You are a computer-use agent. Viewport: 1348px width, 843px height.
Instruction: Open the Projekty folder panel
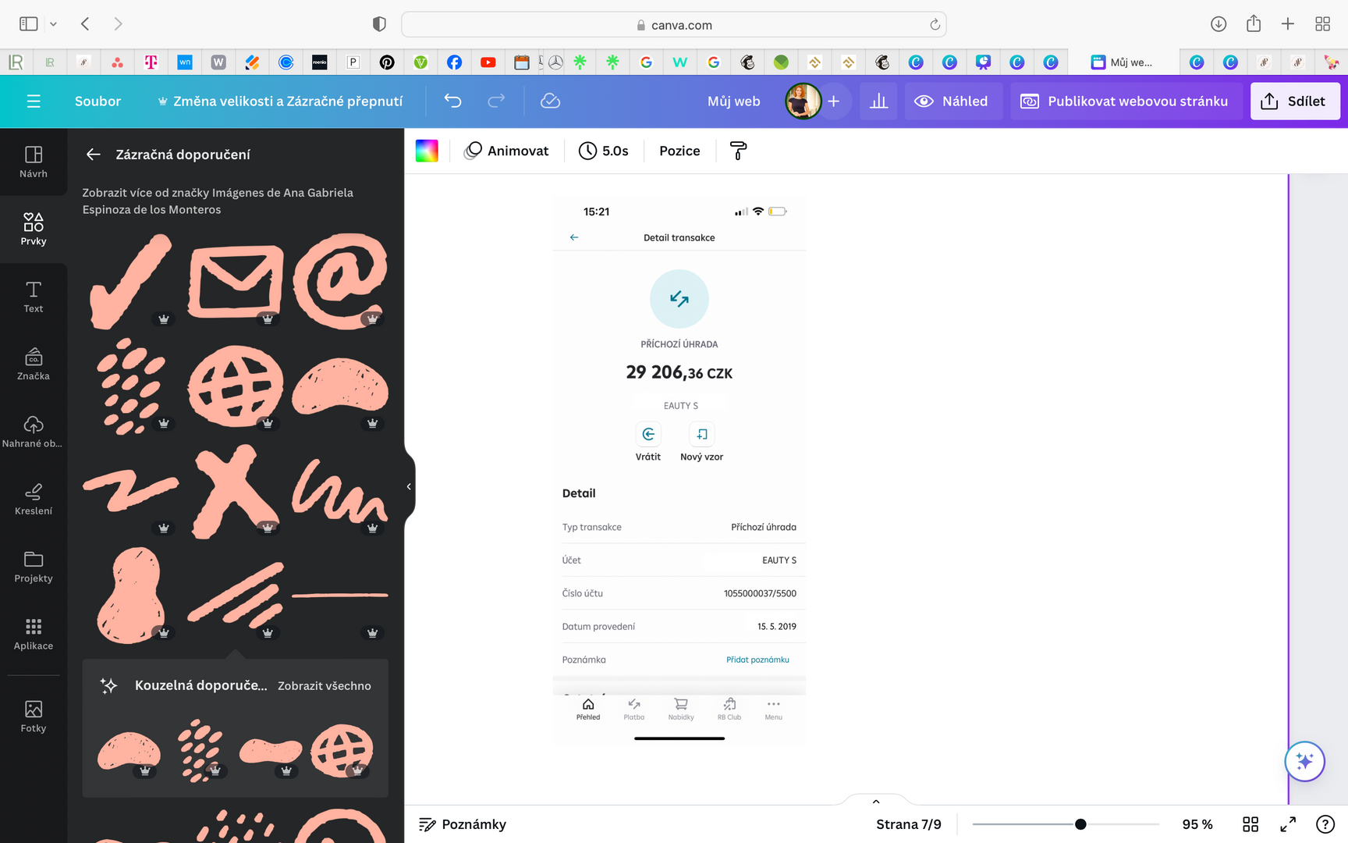pyautogui.click(x=34, y=567)
